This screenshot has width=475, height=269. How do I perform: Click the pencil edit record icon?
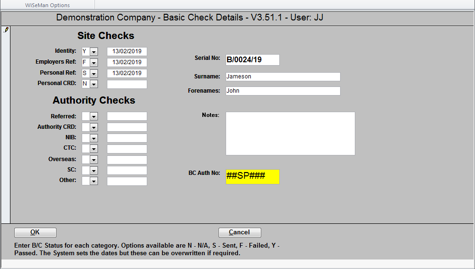[6, 30]
